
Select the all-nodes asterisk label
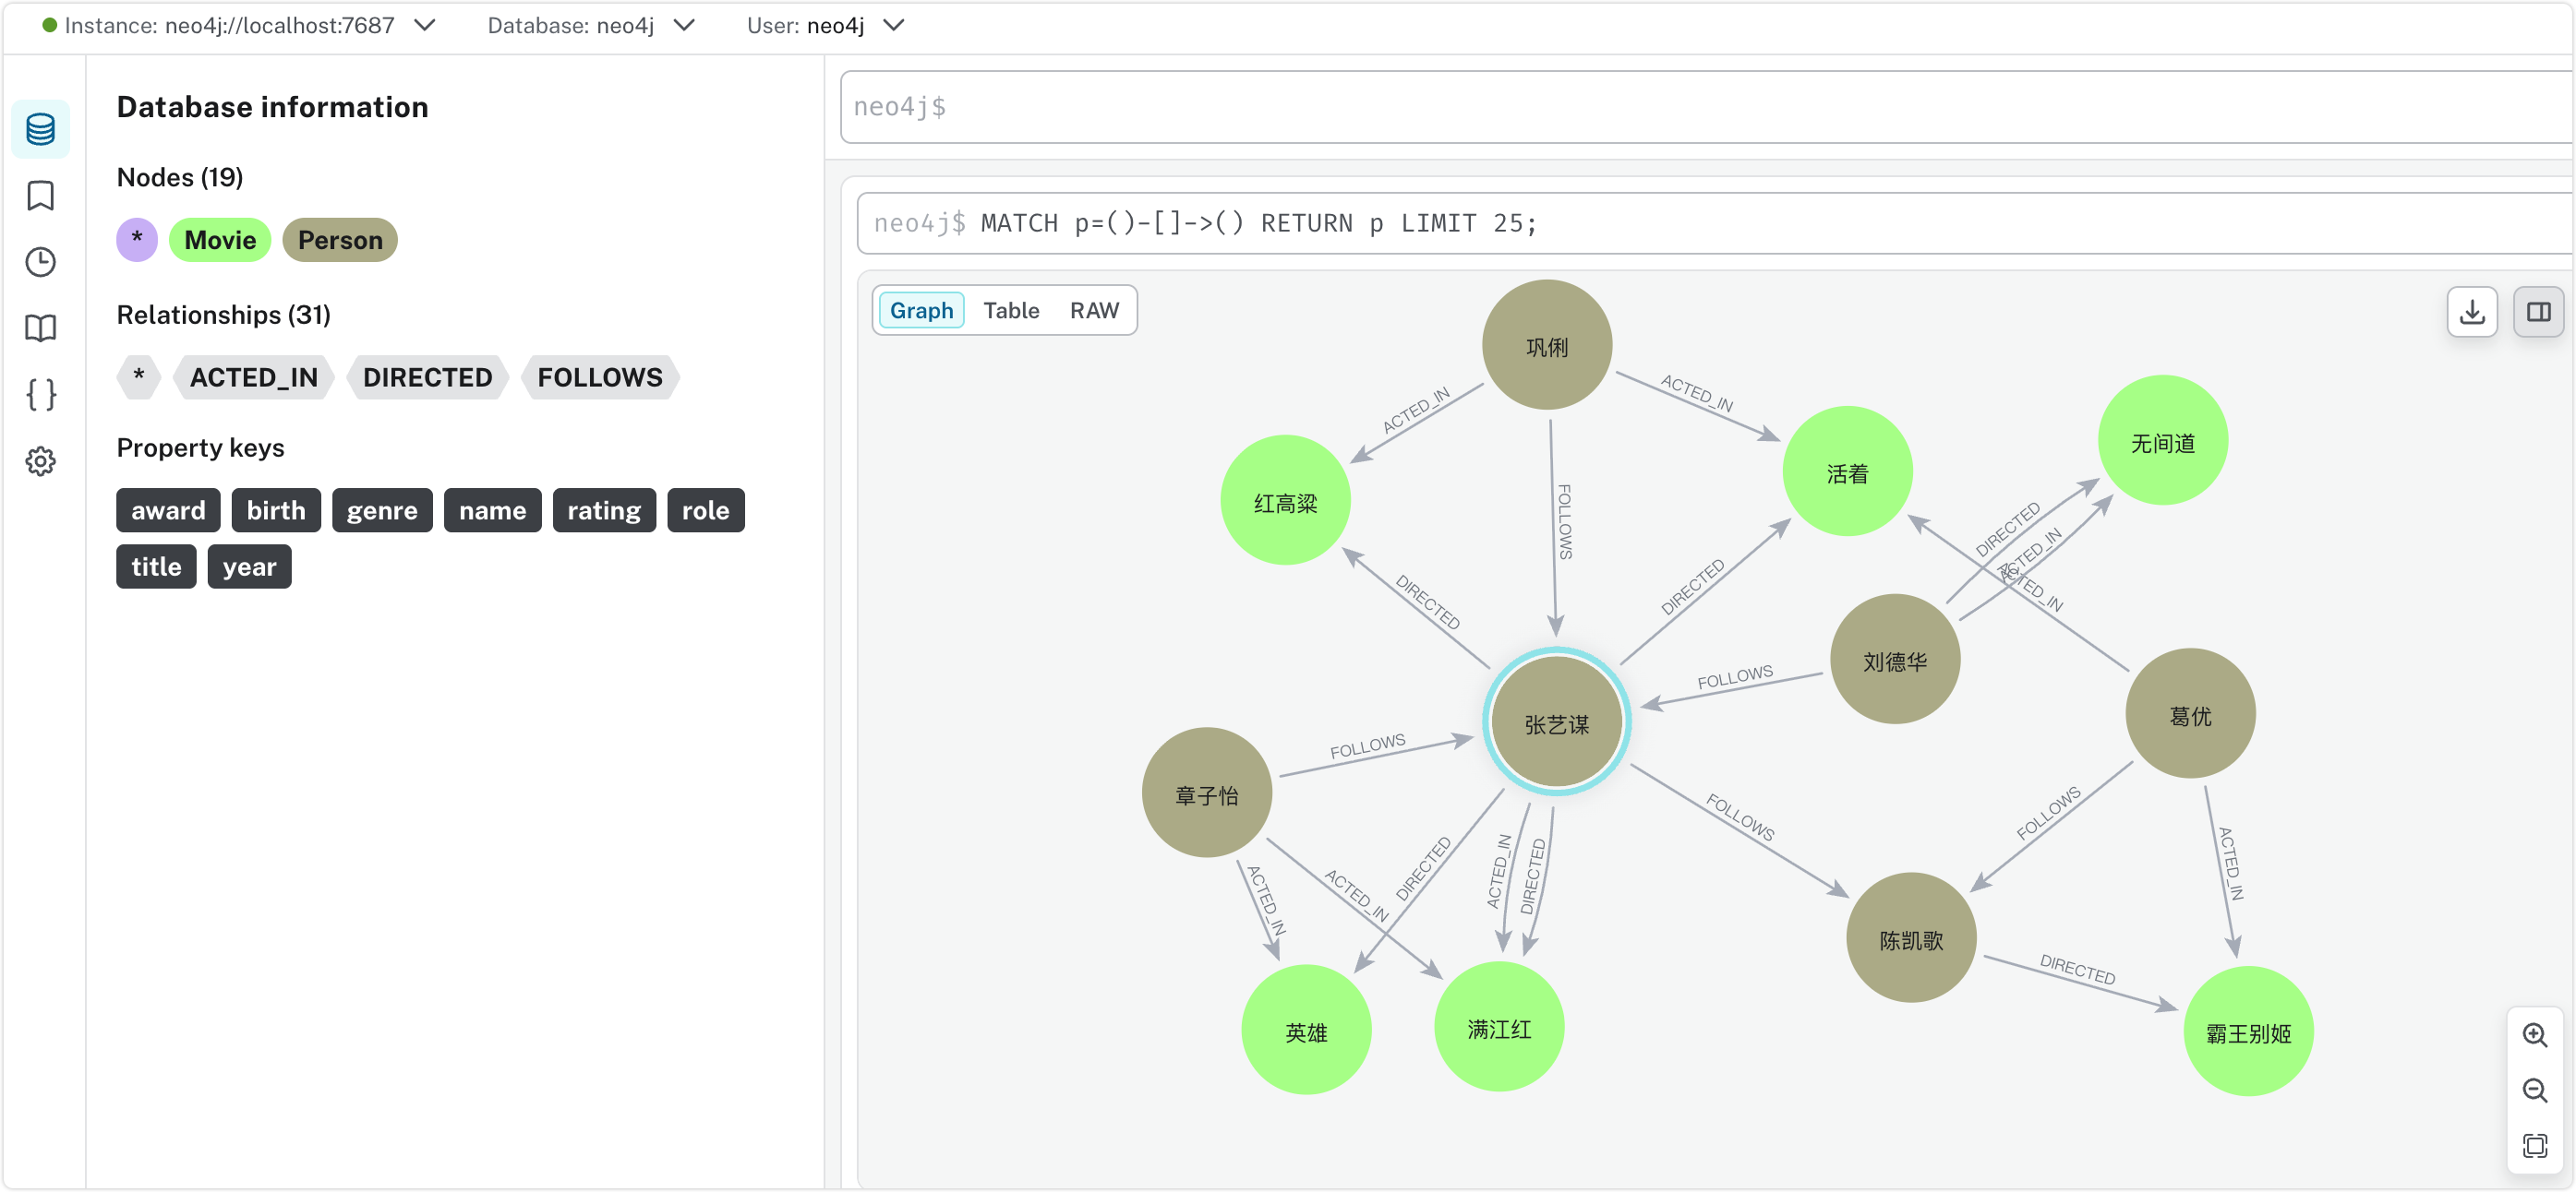pyautogui.click(x=137, y=240)
